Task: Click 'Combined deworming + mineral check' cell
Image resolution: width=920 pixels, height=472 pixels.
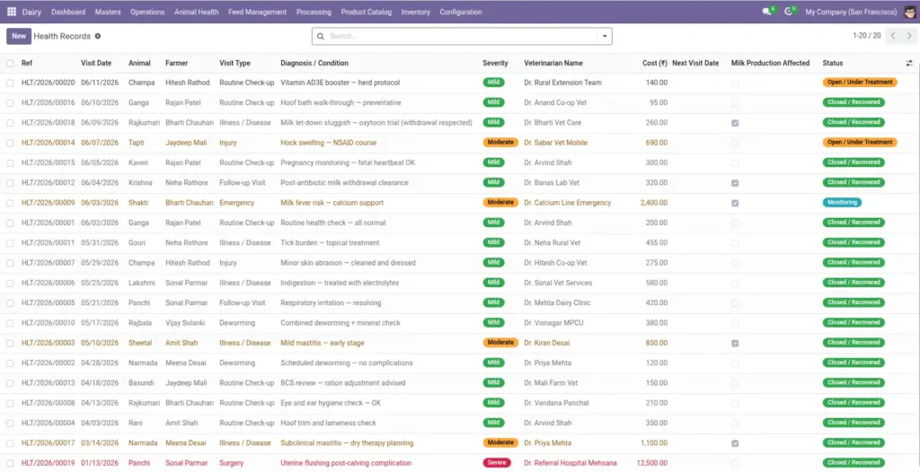Action: tap(341, 323)
